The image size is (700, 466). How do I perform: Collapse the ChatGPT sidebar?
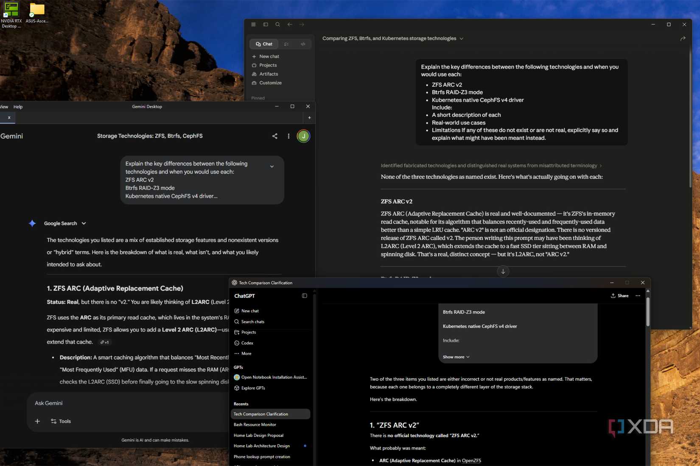click(x=304, y=296)
